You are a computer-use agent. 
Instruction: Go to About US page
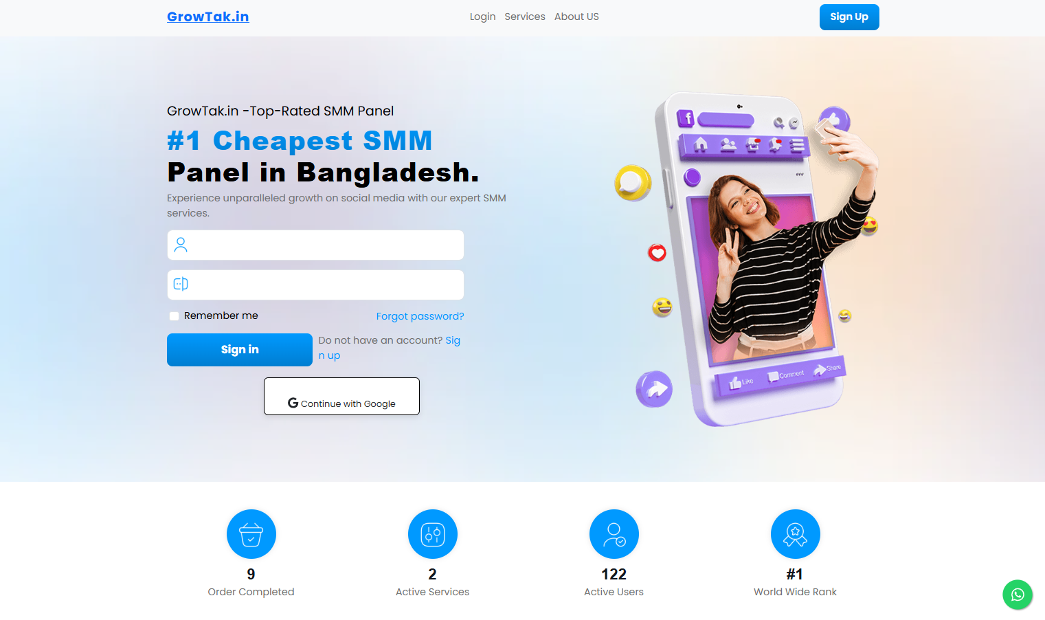pyautogui.click(x=576, y=16)
